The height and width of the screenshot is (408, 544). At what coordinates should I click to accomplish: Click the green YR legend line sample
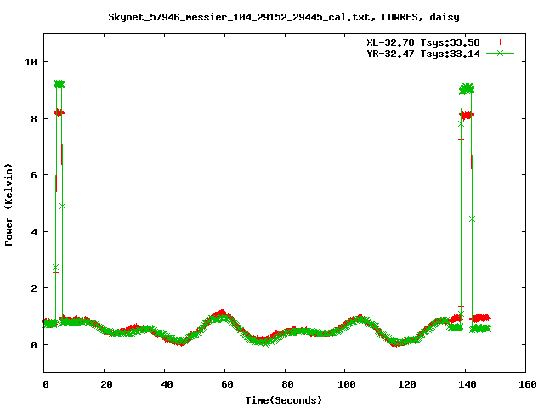[500, 53]
